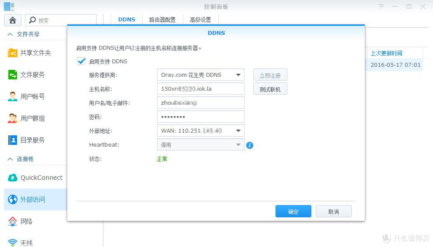Open Wireless (无线) wifi icon
The image size is (433, 247).
(x=12, y=243)
